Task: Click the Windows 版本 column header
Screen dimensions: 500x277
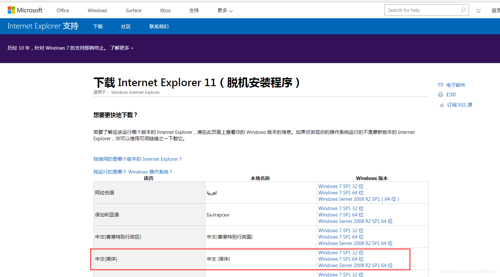Action: [372, 178]
